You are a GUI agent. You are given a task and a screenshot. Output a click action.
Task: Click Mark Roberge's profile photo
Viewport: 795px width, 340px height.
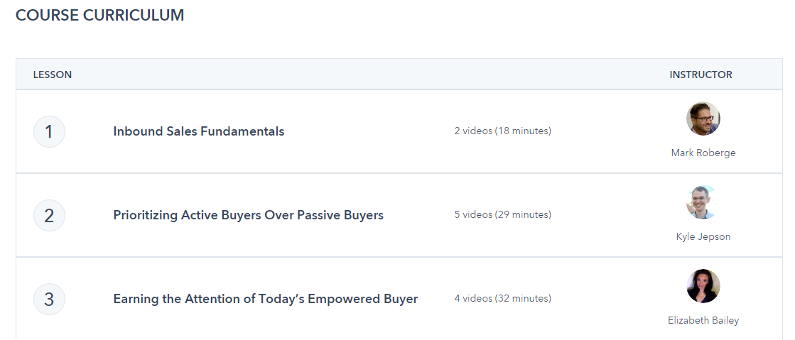point(703,119)
